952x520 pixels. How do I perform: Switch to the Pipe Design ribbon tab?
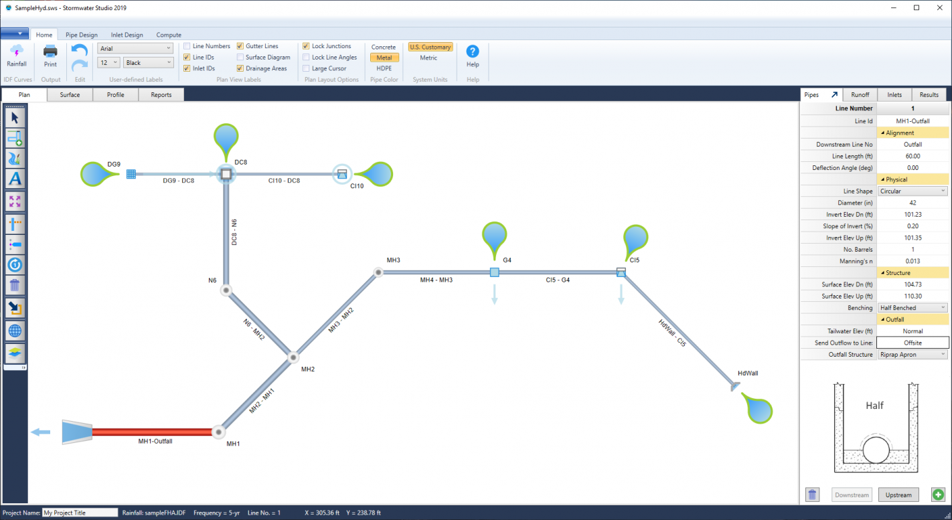tap(82, 35)
